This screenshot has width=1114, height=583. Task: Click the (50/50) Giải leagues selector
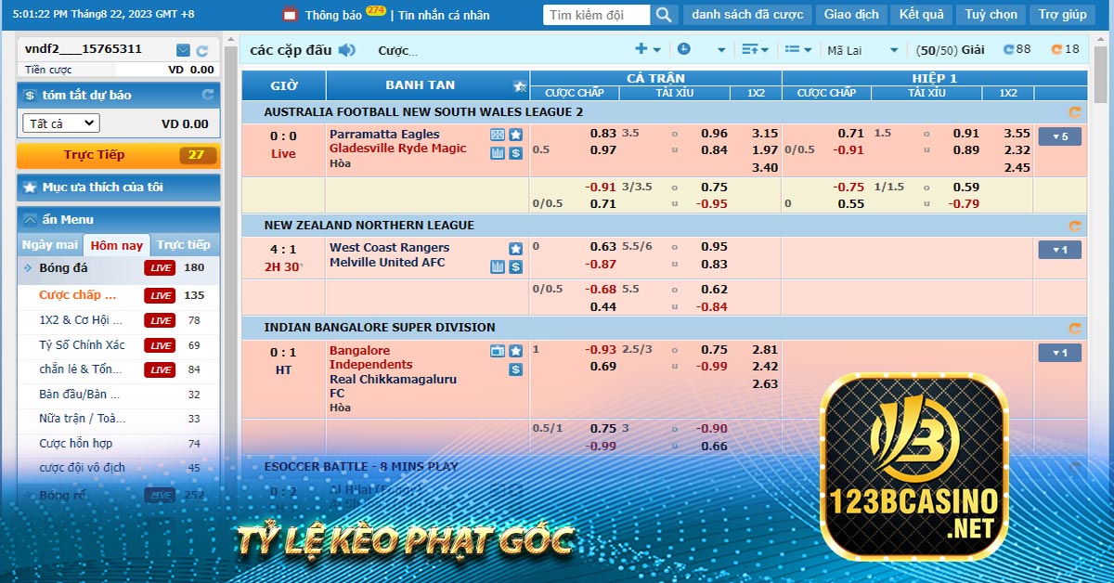[x=950, y=50]
